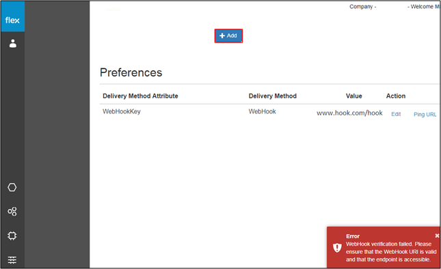The height and width of the screenshot is (269, 441).
Task: Click the Delivery Method column header
Action: [273, 96]
